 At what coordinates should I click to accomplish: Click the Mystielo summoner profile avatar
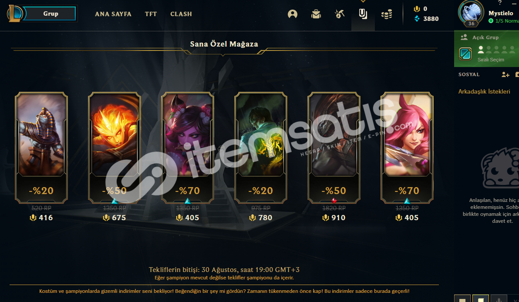tap(471, 13)
